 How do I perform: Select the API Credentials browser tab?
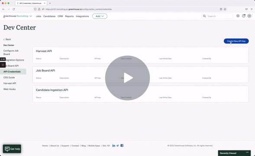pos(31,3)
